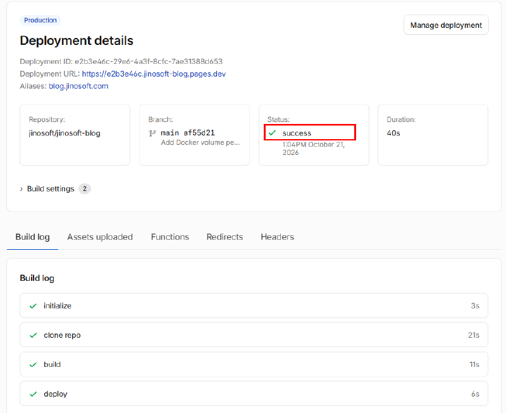Image resolution: width=506 pixels, height=413 pixels.
Task: Click the green checkmark beside initialize
Action: 34,306
